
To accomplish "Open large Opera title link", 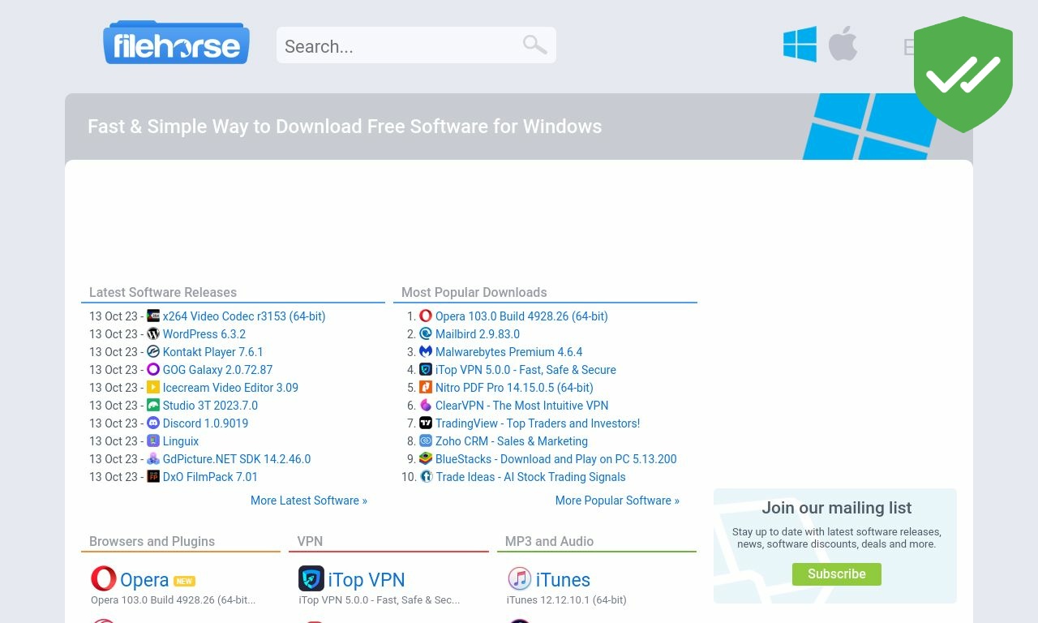I will 144,580.
